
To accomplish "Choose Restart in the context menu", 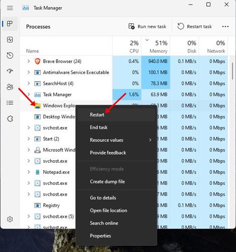I will (116, 115).
